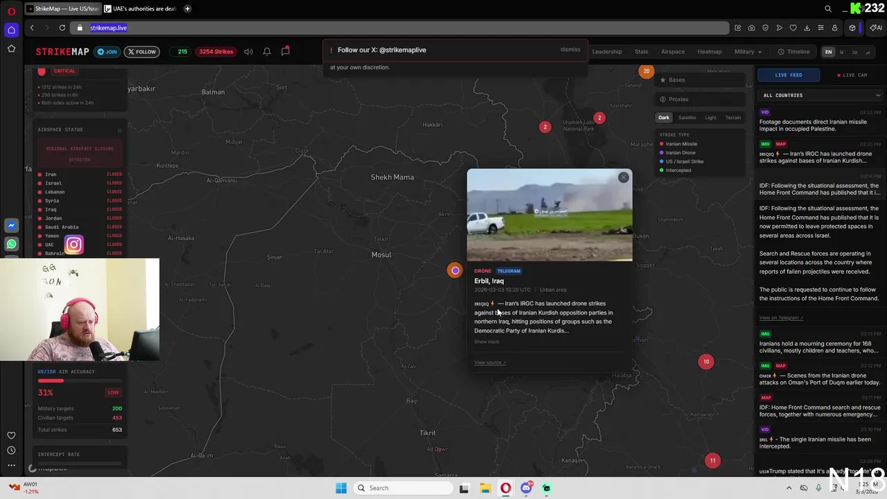This screenshot has height=499, width=887.
Task: Open browser profile account icon
Action: click(x=834, y=28)
